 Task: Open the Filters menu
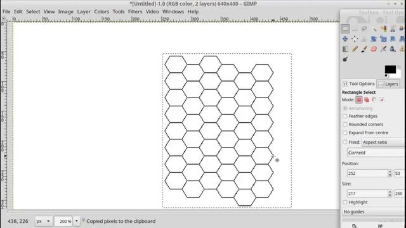pos(135,11)
